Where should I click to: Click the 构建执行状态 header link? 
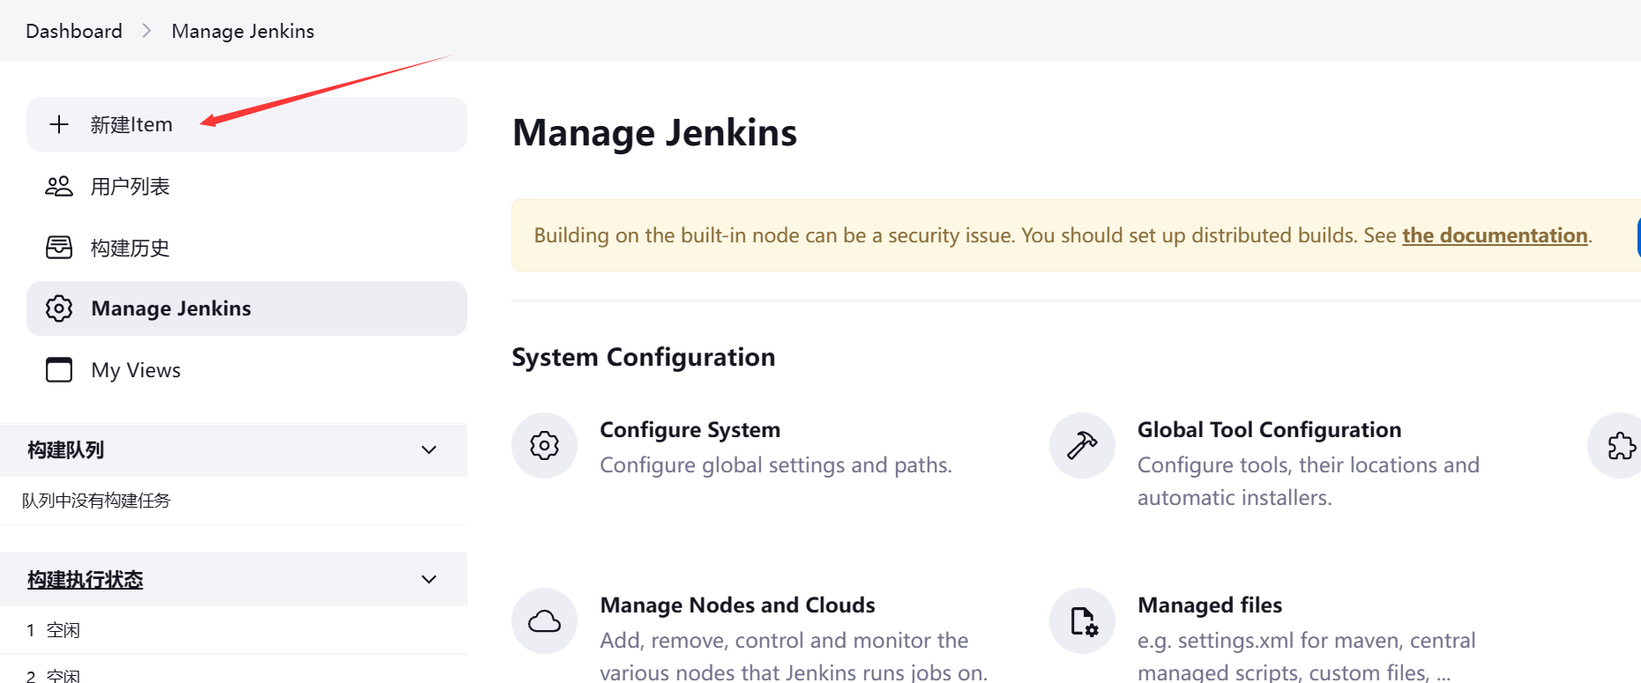[x=85, y=580]
